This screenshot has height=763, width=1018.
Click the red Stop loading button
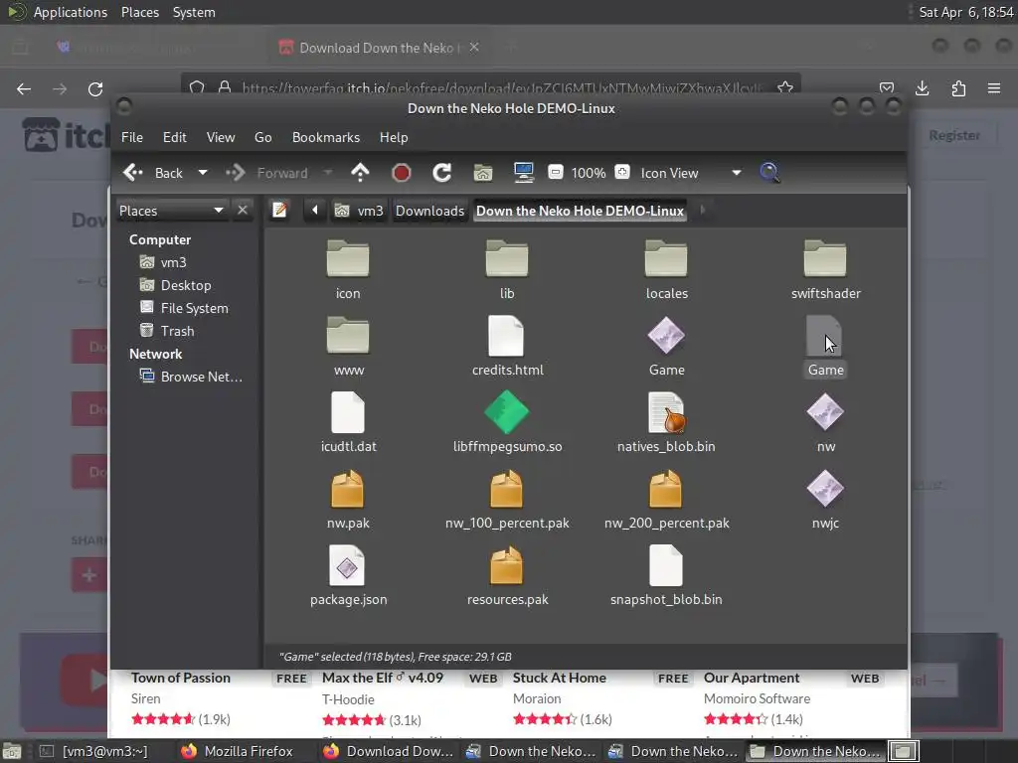tap(402, 173)
